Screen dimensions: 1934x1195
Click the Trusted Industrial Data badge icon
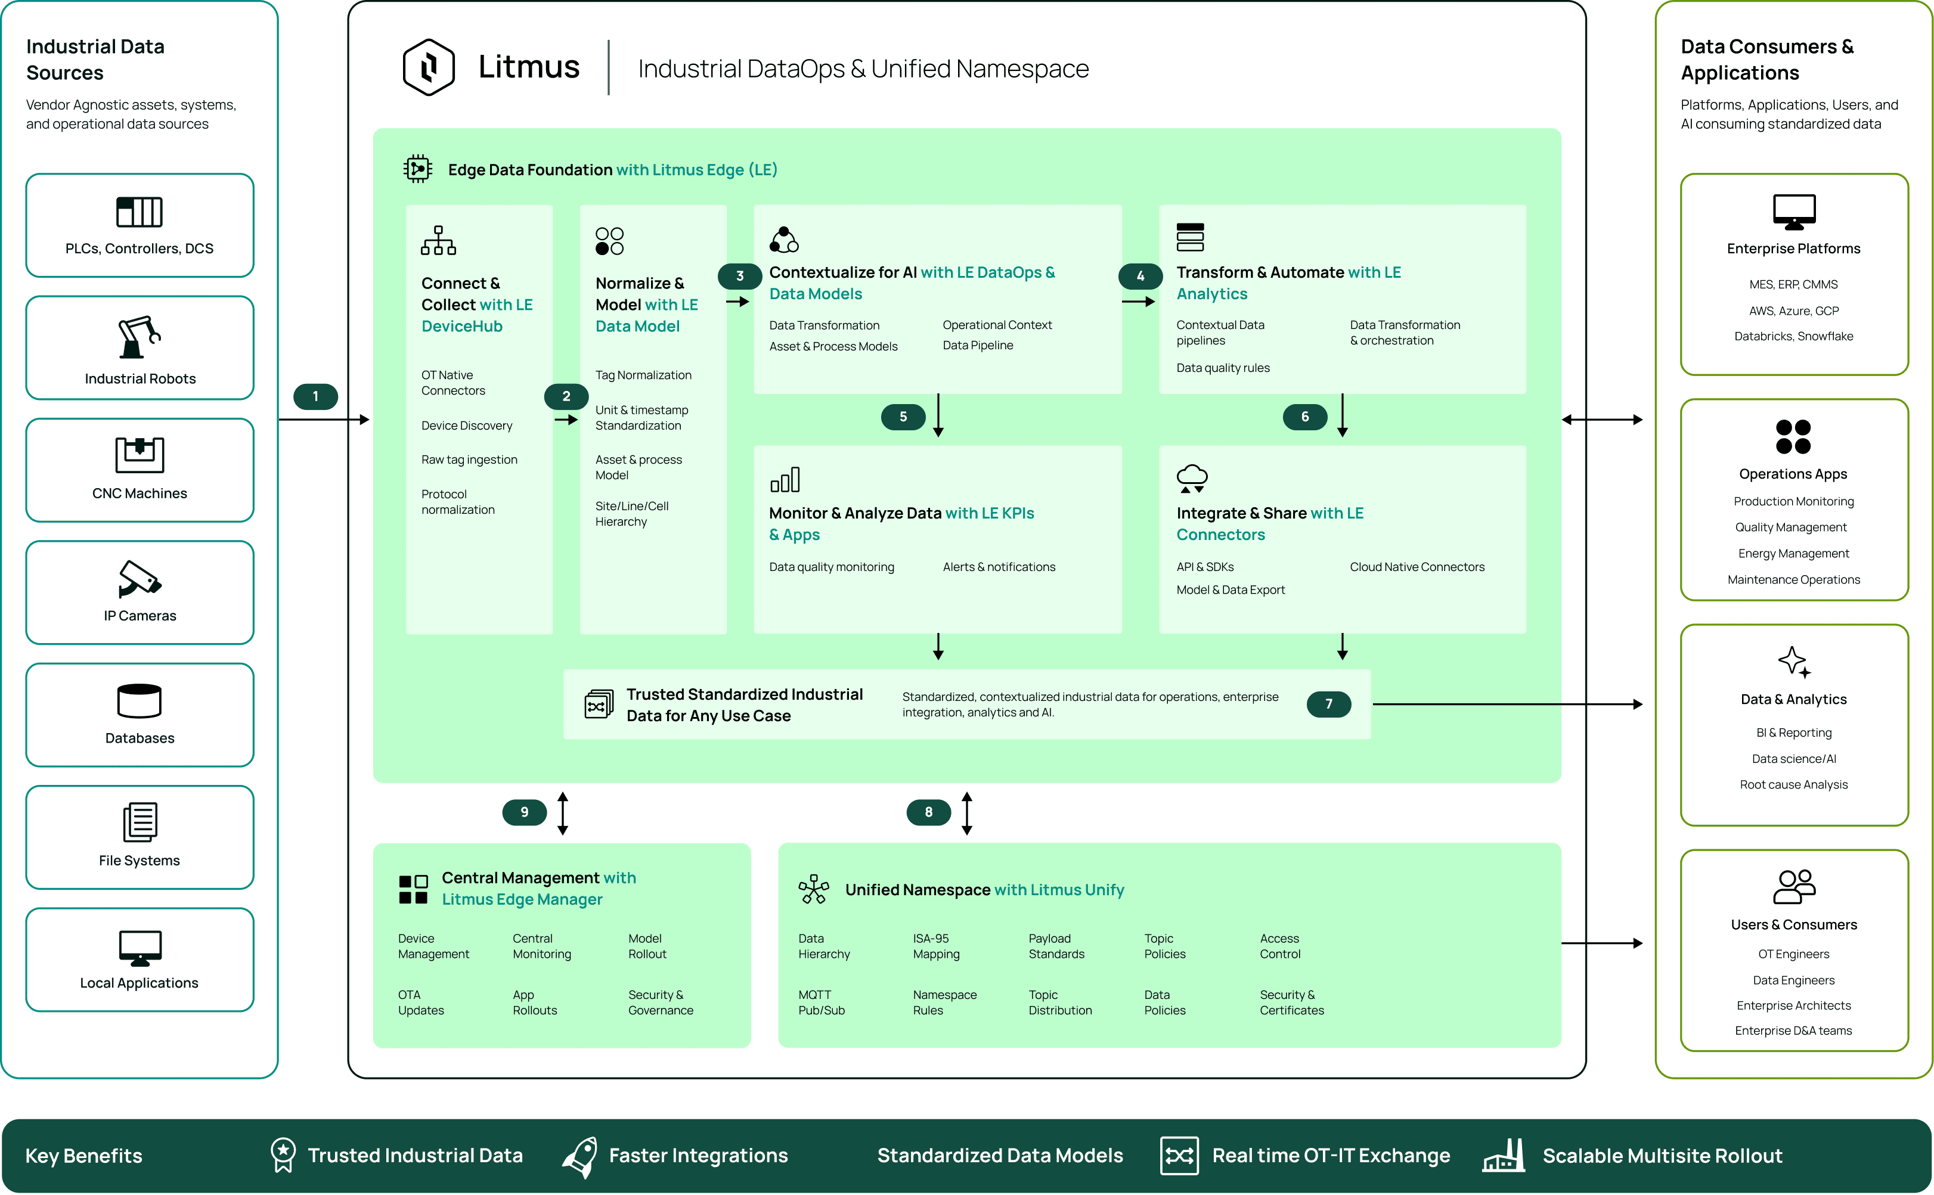click(x=283, y=1156)
